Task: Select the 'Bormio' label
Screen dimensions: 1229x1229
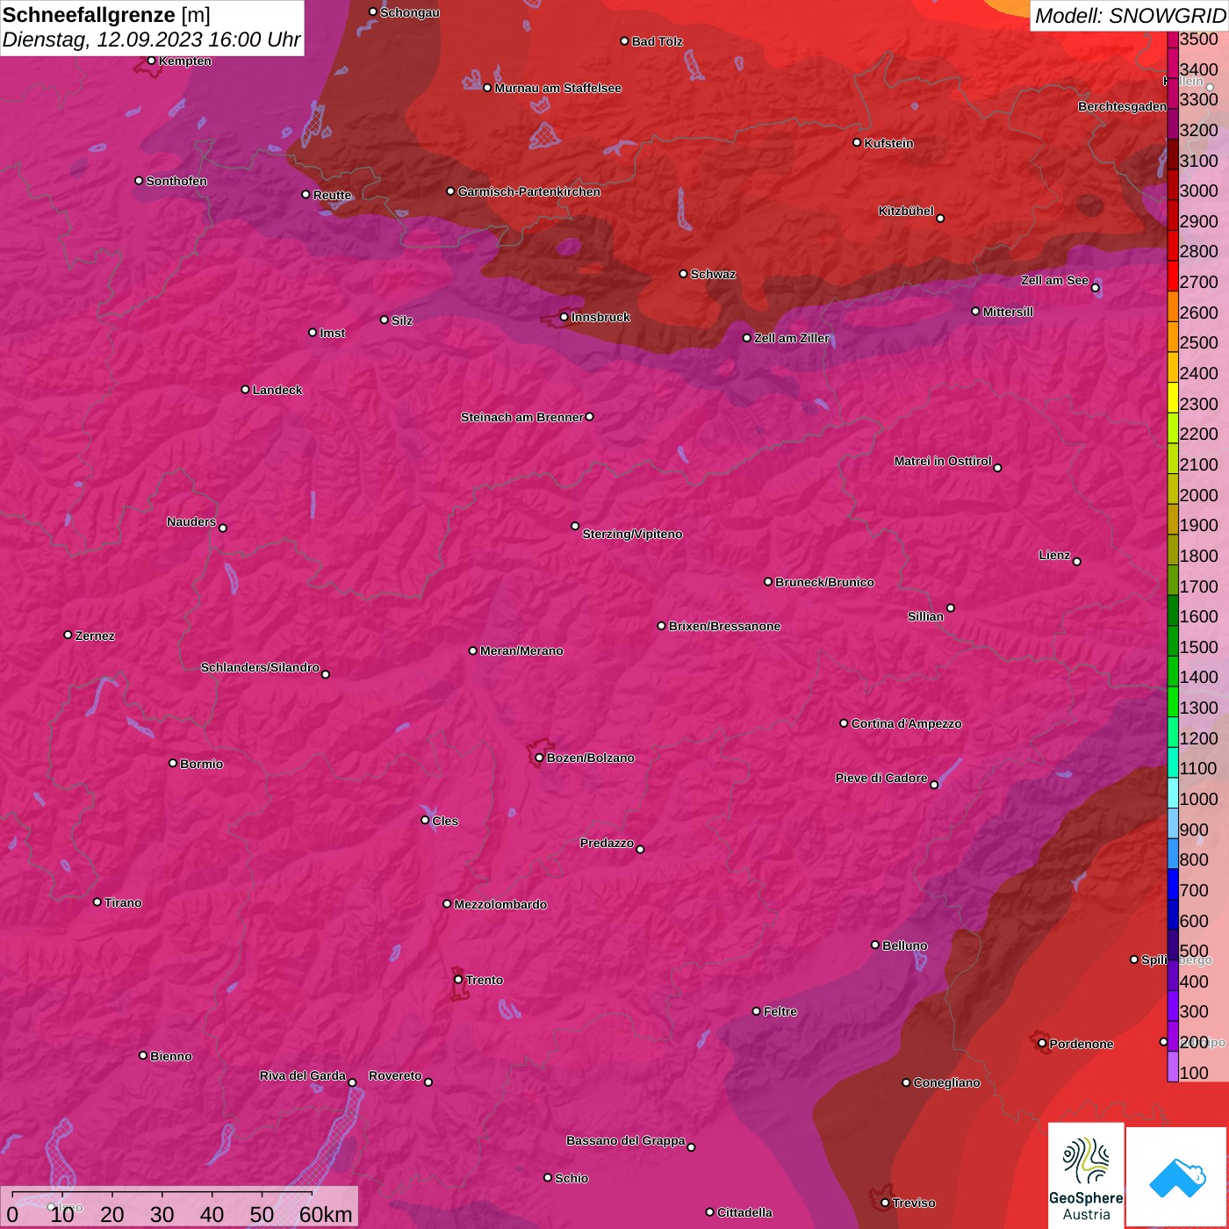Action: 201,764
